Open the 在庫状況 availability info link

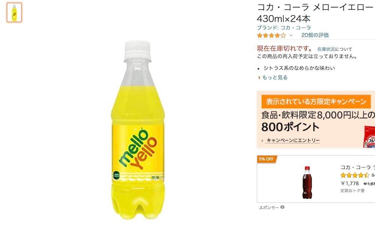[x=326, y=49]
